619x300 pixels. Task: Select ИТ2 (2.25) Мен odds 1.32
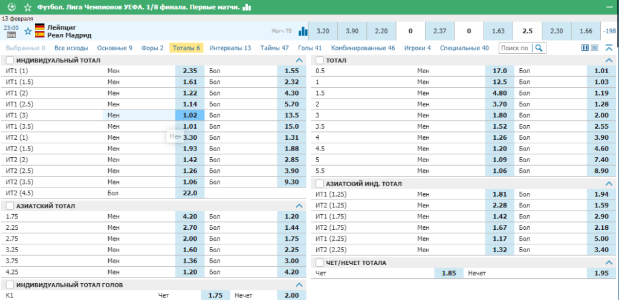[499, 249]
